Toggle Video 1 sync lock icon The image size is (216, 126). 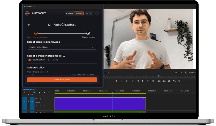click(x=36, y=99)
